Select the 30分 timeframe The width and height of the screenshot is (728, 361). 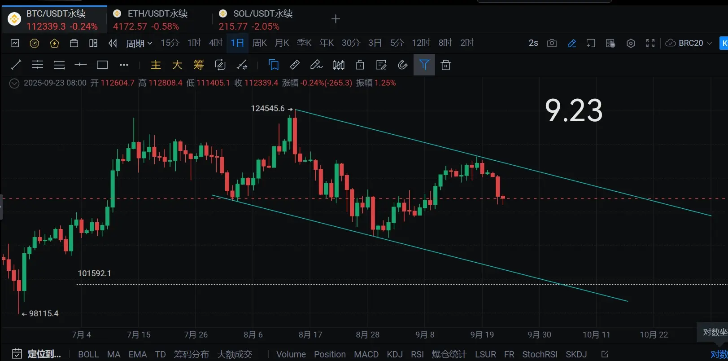(x=351, y=43)
